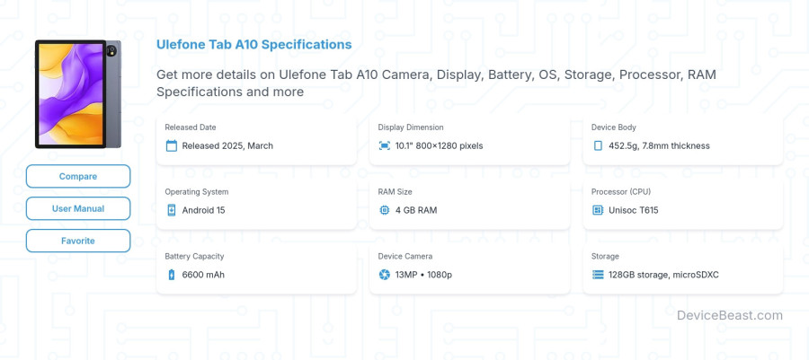Screen dimensions: 809x360
Task: Click the description paragraph starting "Get more details"
Action: click(x=436, y=83)
